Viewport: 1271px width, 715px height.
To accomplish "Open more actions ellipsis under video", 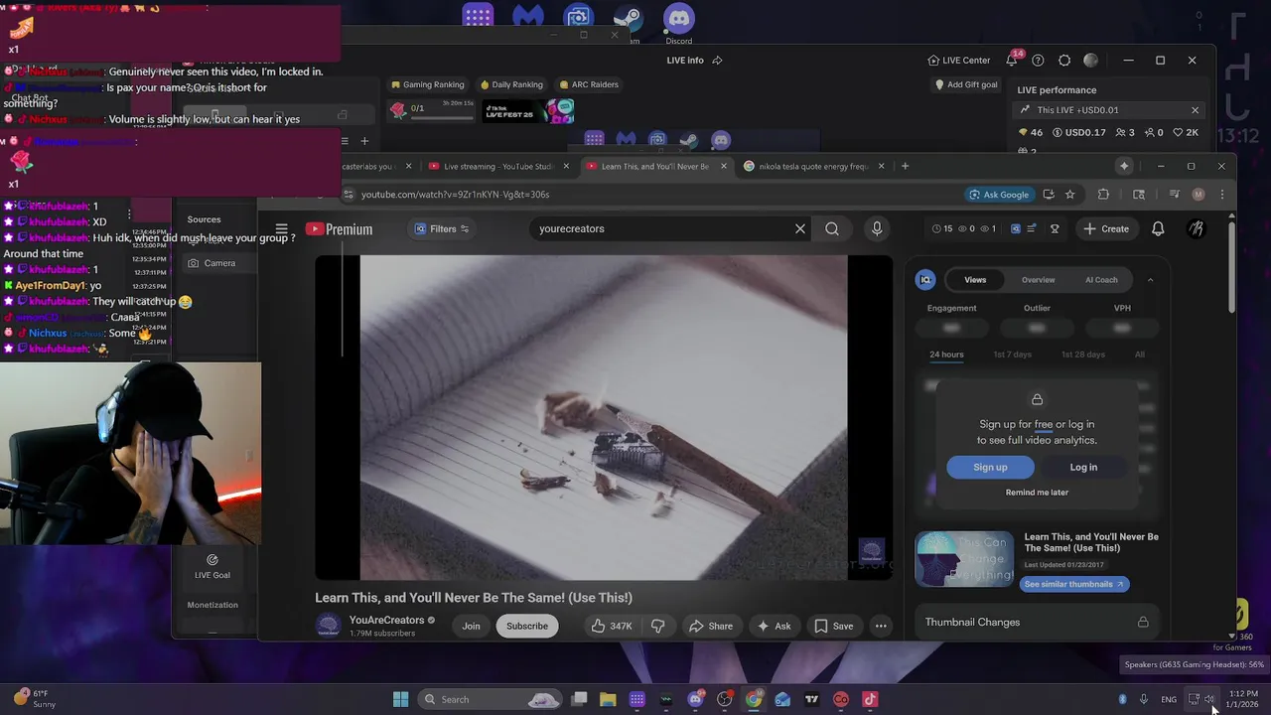I will tap(881, 626).
